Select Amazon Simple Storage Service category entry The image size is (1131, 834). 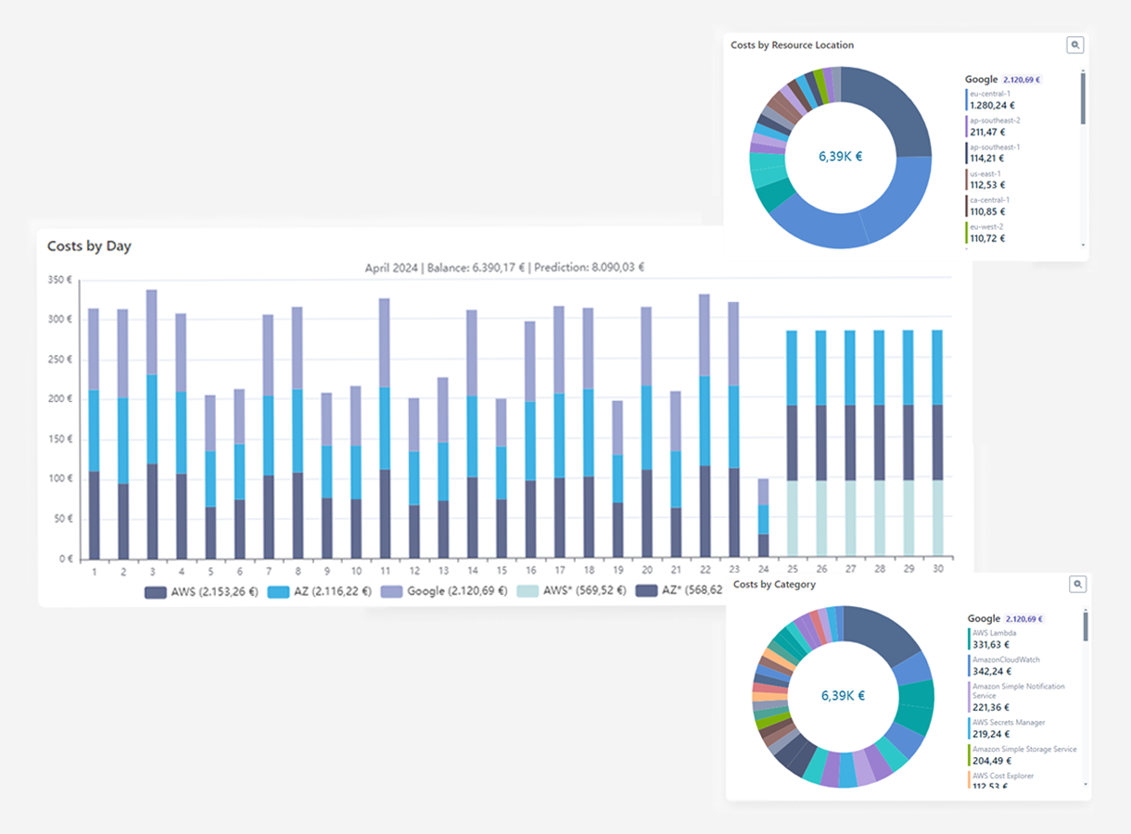tap(1023, 754)
